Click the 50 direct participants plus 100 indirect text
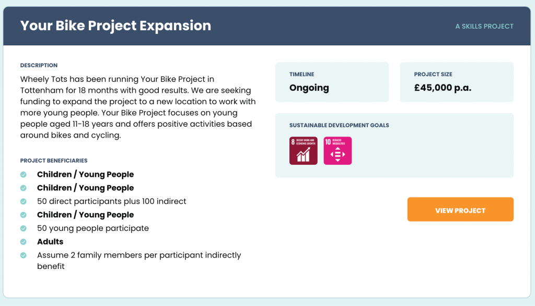535x306 pixels. pyautogui.click(x=112, y=201)
